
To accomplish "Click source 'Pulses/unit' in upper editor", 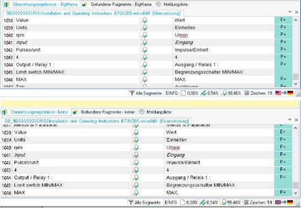I will (x=28, y=50).
